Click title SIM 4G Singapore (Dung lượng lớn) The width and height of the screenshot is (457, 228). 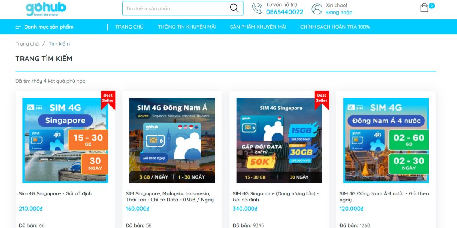[276, 197]
